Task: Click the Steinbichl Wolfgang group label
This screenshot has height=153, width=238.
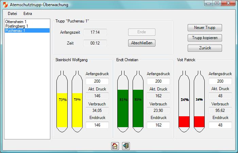Action: coord(71,60)
